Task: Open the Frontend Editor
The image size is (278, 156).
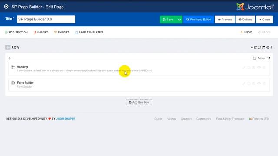Action: pos(199,19)
